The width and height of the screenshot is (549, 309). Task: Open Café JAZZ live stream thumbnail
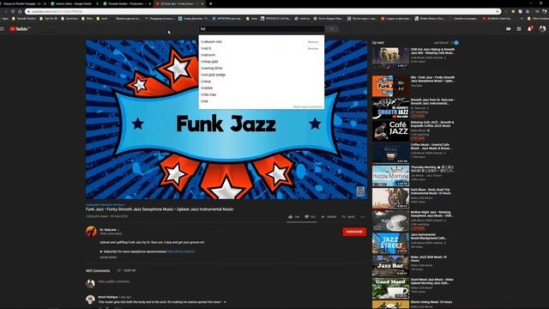click(390, 130)
